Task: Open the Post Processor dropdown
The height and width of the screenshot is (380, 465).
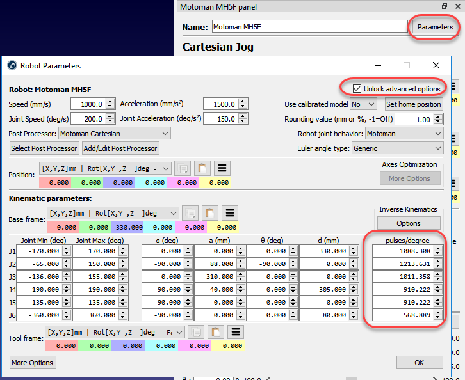Action: [x=114, y=134]
